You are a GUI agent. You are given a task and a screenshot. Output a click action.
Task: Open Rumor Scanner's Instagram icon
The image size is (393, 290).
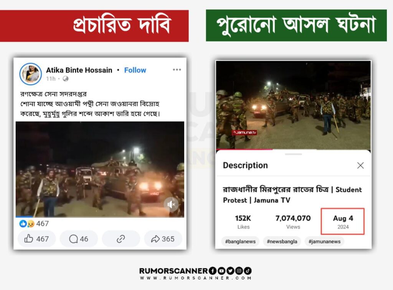coord(239,271)
